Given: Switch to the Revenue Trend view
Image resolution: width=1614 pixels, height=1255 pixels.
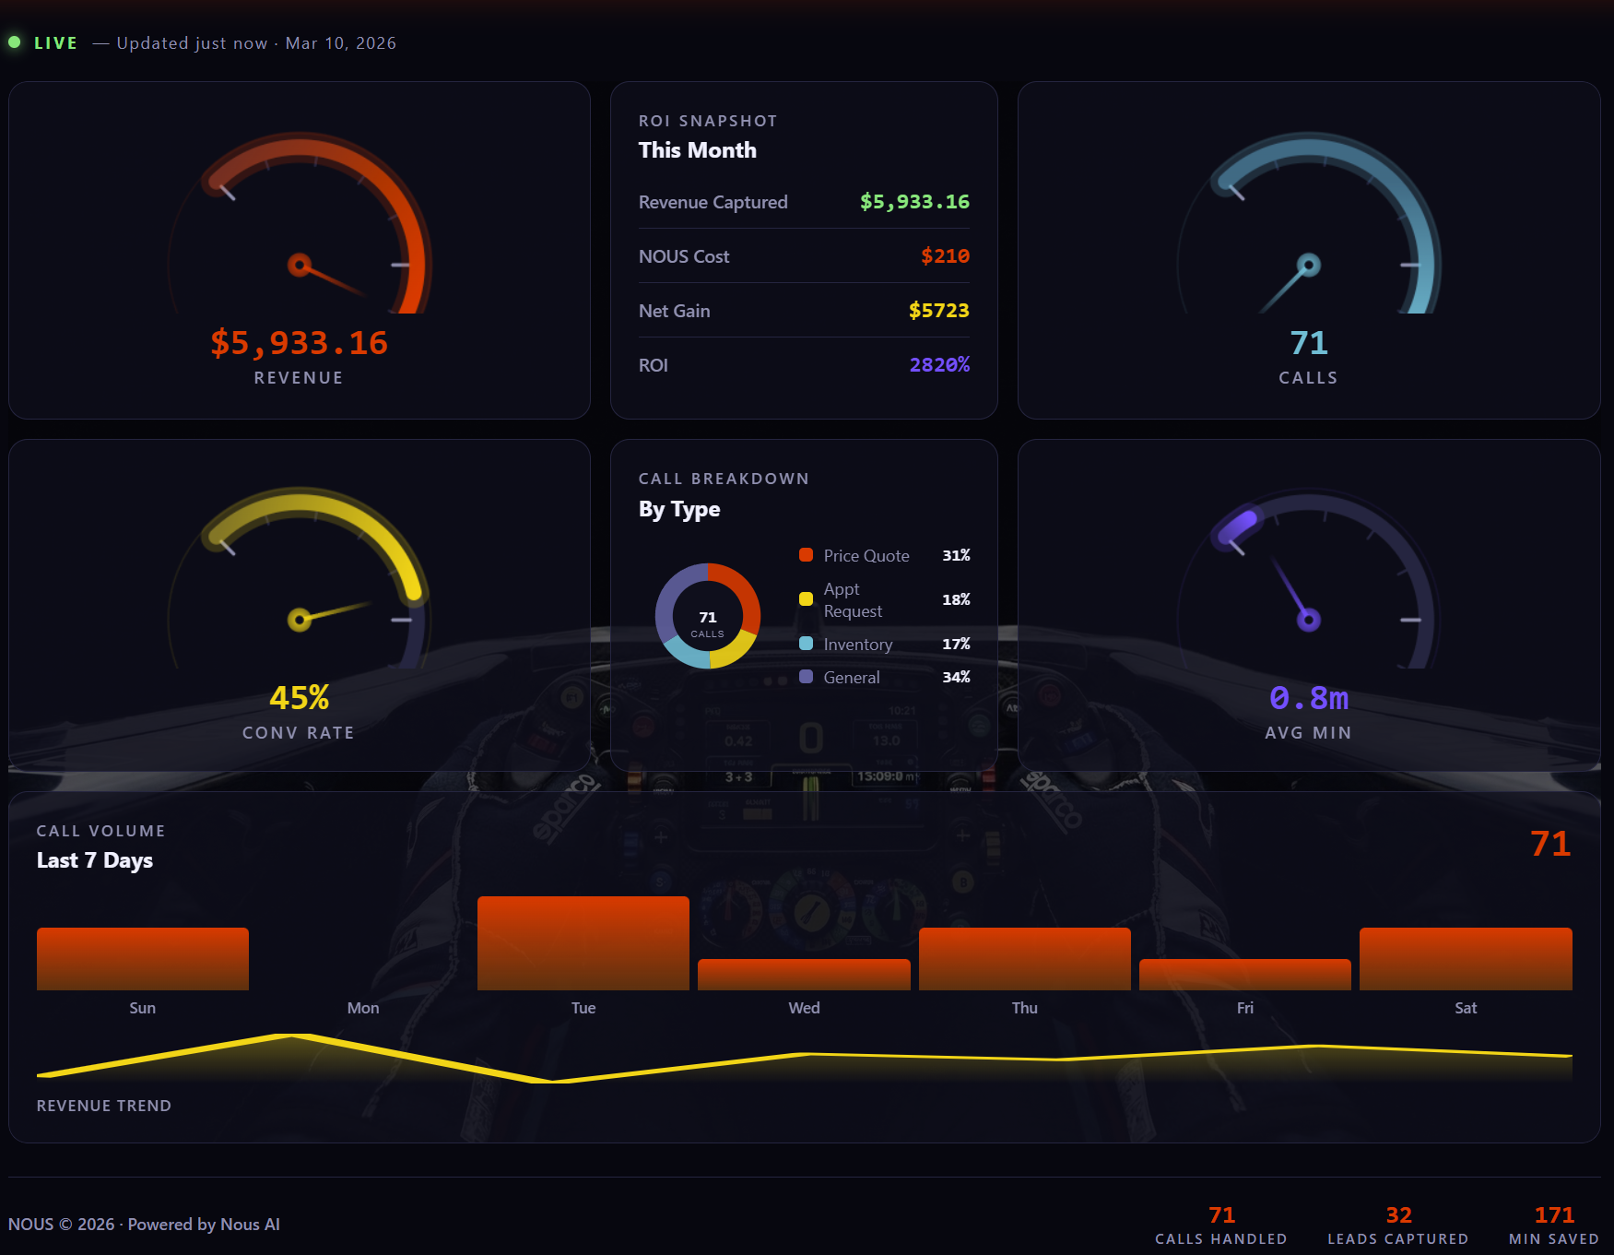Looking at the screenshot, I should (104, 1105).
